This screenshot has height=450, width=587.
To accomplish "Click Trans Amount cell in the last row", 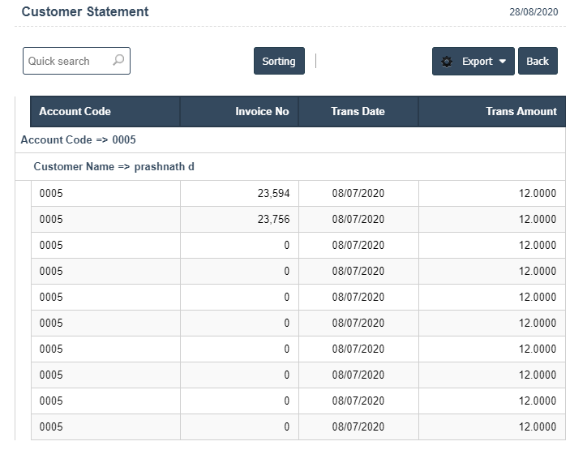I will (537, 427).
